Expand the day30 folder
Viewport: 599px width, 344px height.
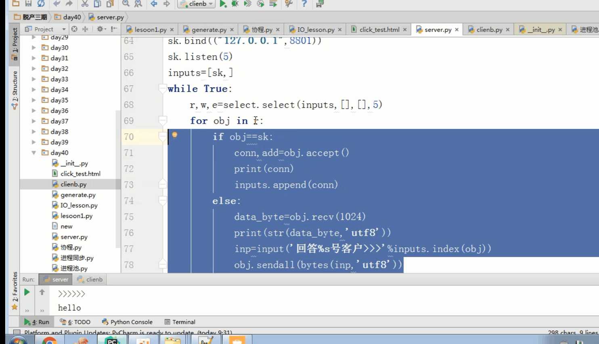click(34, 48)
